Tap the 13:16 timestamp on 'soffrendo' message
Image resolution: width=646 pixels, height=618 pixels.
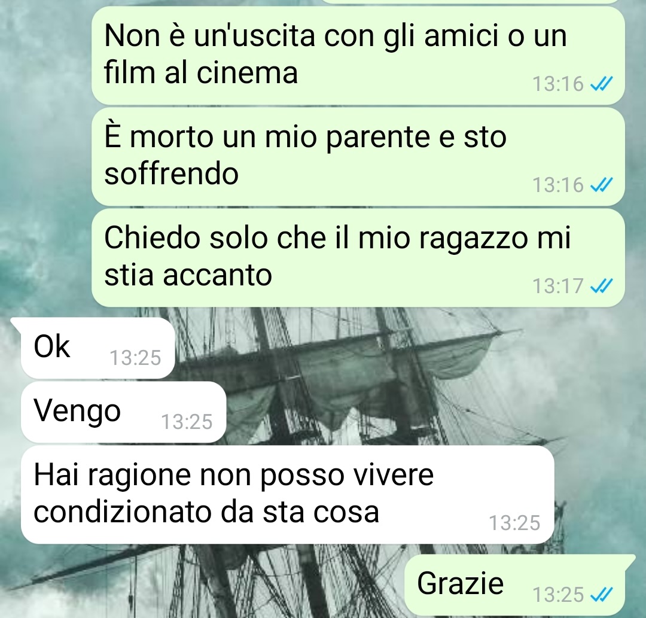(558, 185)
